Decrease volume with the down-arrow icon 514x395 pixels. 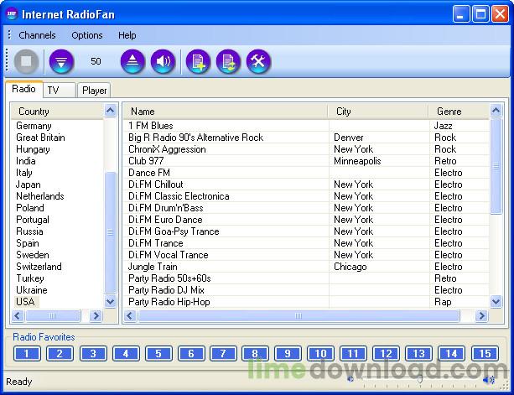click(x=61, y=61)
